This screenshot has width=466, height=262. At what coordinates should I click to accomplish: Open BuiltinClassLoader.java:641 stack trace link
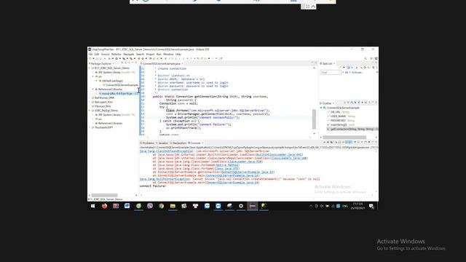[278, 154]
